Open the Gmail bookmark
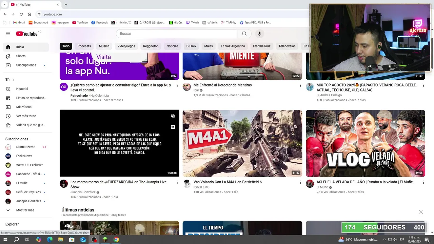Image resolution: width=434 pixels, height=244 pixels. click(x=19, y=23)
